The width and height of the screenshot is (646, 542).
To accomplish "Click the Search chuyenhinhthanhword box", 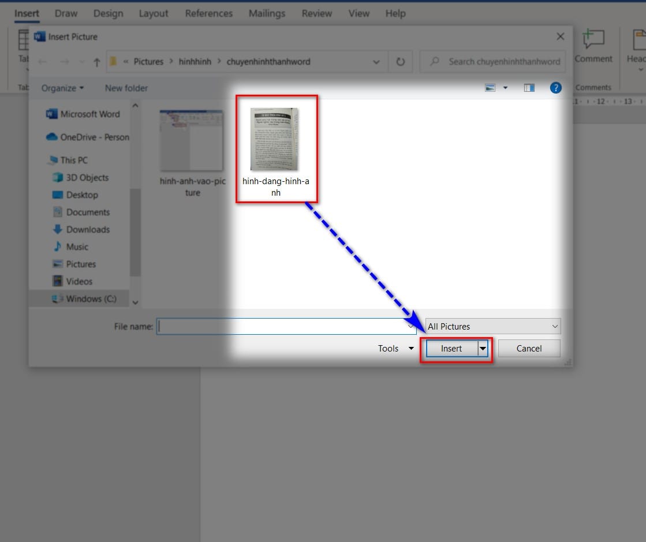I will click(492, 62).
